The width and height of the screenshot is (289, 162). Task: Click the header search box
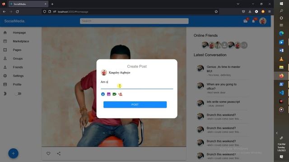coord(134,21)
